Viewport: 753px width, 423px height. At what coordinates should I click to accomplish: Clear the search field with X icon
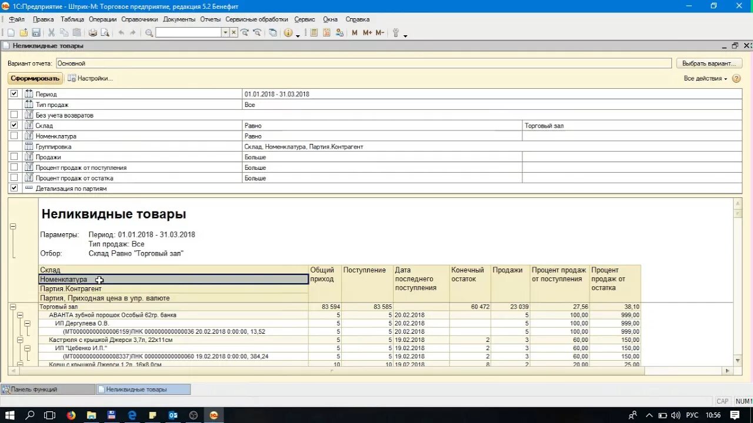tap(234, 33)
